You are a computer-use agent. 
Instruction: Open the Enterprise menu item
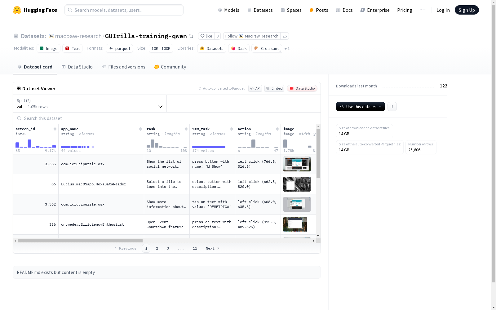(375, 10)
